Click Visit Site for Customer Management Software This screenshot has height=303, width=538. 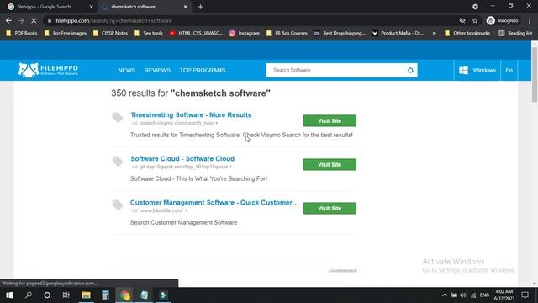[x=330, y=208]
